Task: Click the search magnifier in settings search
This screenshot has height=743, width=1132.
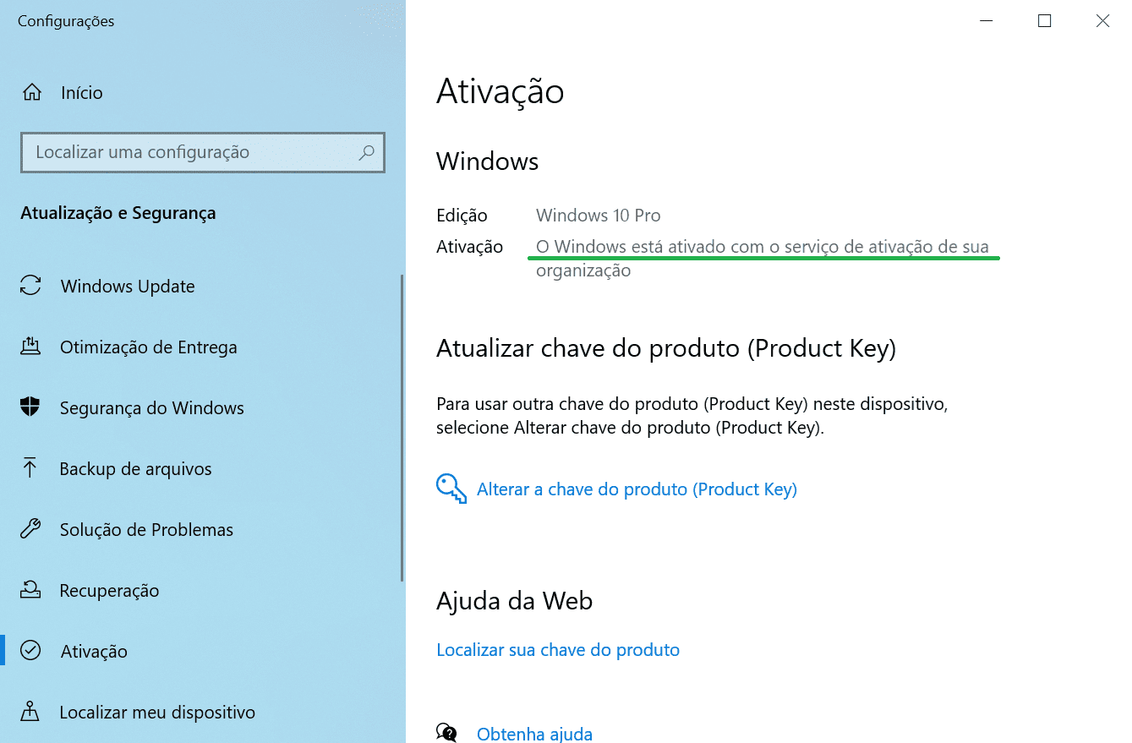Action: point(366,152)
